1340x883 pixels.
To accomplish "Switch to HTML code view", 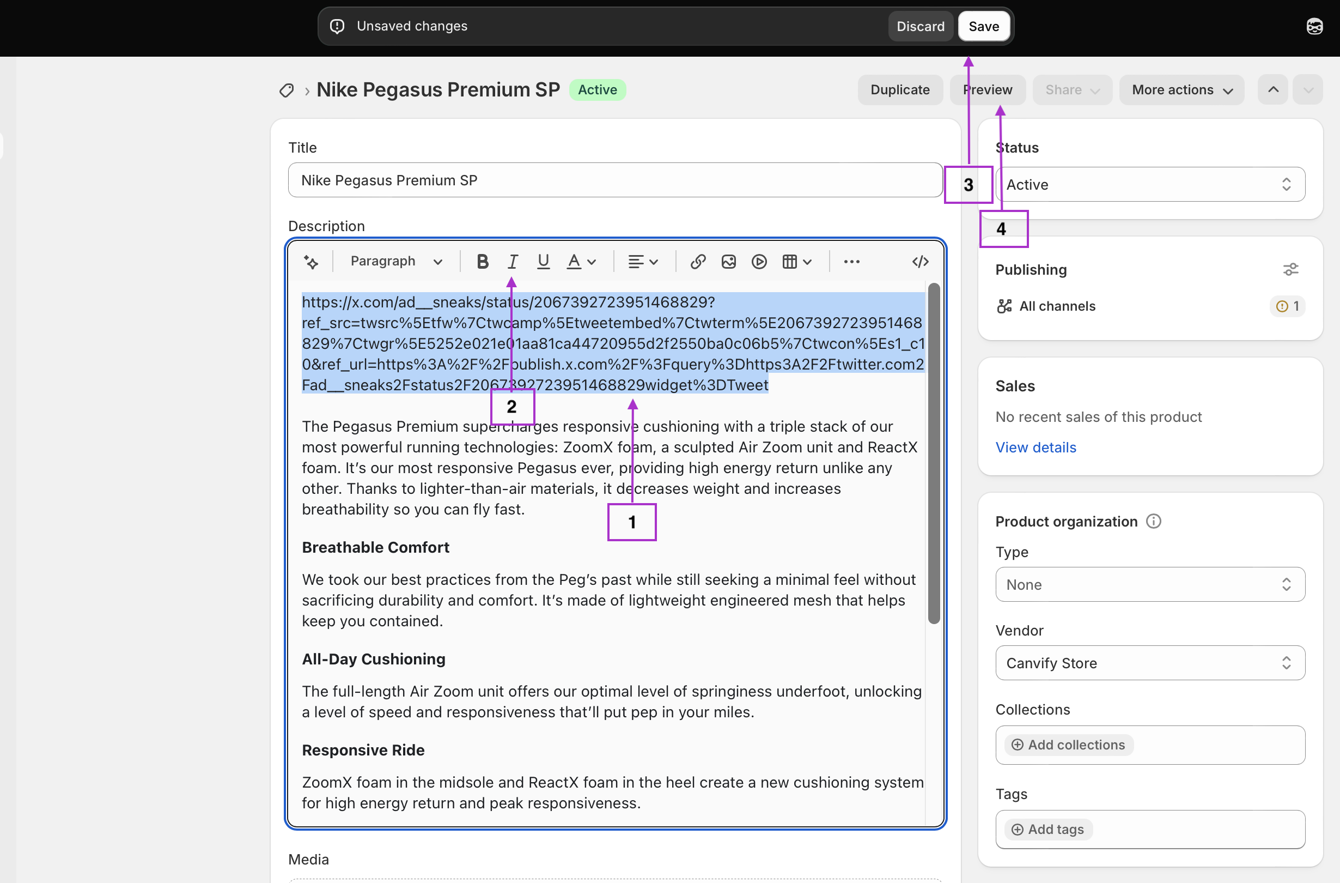I will pyautogui.click(x=920, y=262).
